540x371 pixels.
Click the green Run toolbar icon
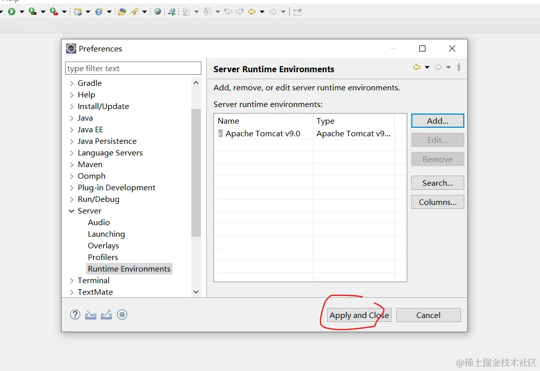pyautogui.click(x=12, y=12)
